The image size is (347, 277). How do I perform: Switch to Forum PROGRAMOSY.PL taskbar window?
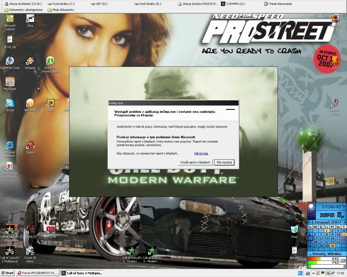click(x=37, y=273)
